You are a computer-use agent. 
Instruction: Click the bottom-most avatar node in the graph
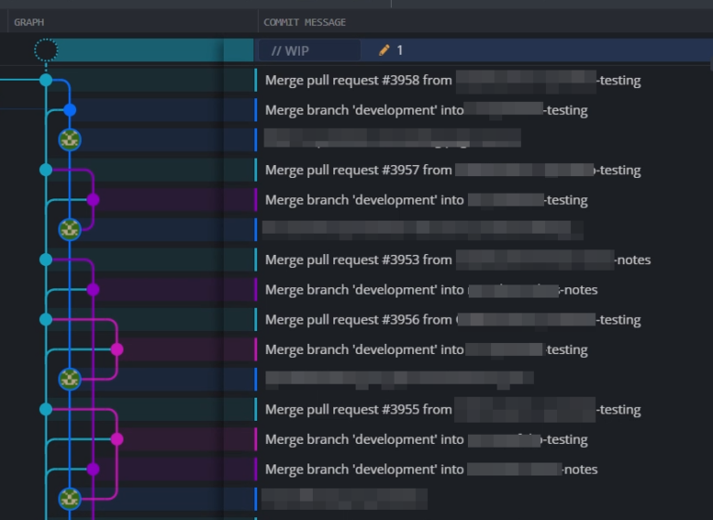pyautogui.click(x=70, y=499)
